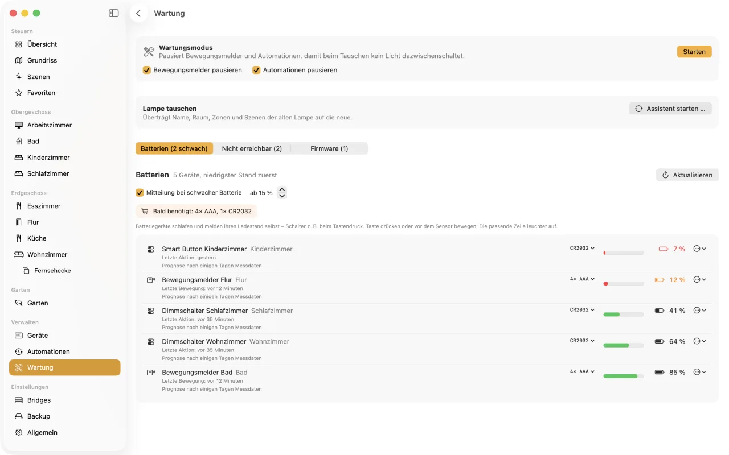Open the more-options menu for Smart Button Kinderzimmer

coord(700,249)
